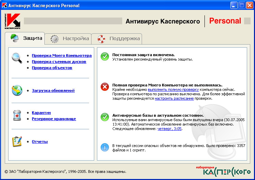Click the reports clipboard icon
Screen dimensions: 255x180
[17, 141]
